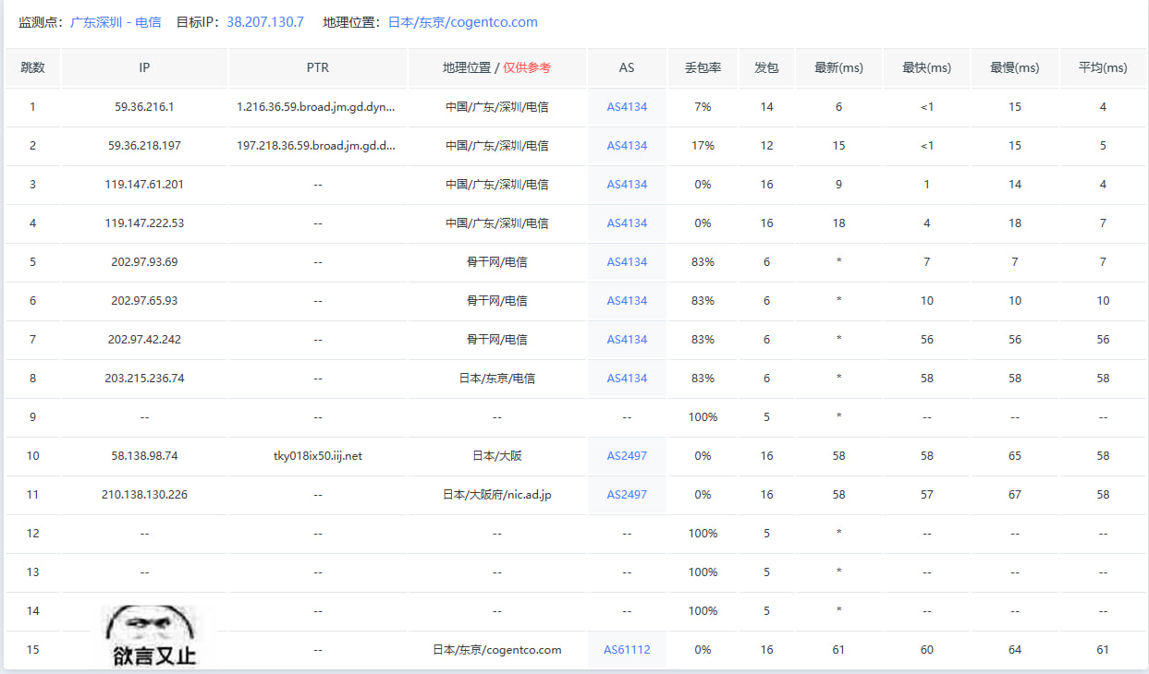The image size is (1149, 674).
Task: Click IP 210.138.130.226 in hop 11
Action: point(144,495)
